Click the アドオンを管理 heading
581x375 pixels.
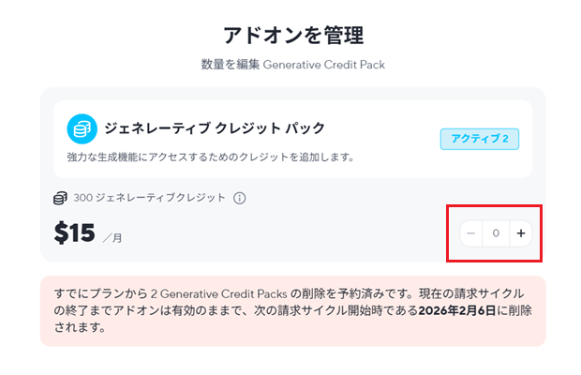coord(292,37)
